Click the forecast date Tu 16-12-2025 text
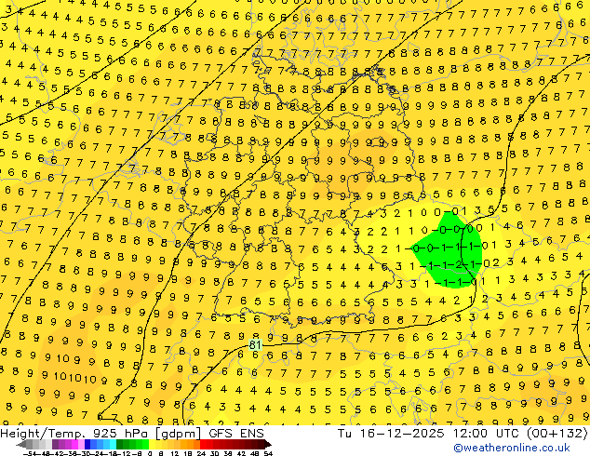The height and width of the screenshot is (456, 590). click(390, 433)
